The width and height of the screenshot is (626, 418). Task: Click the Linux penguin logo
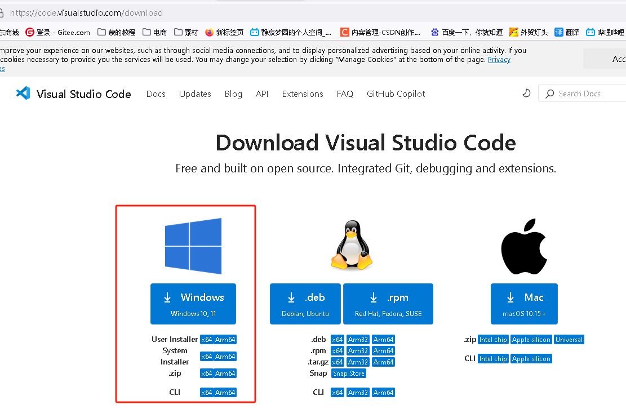click(352, 244)
